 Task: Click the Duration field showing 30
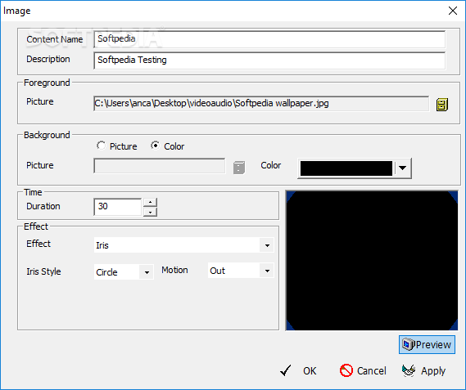pyautogui.click(x=118, y=207)
